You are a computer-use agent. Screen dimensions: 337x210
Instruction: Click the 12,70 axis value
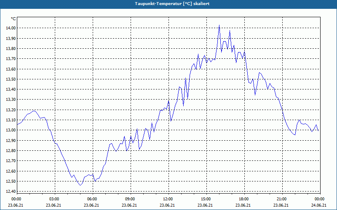point(11,161)
